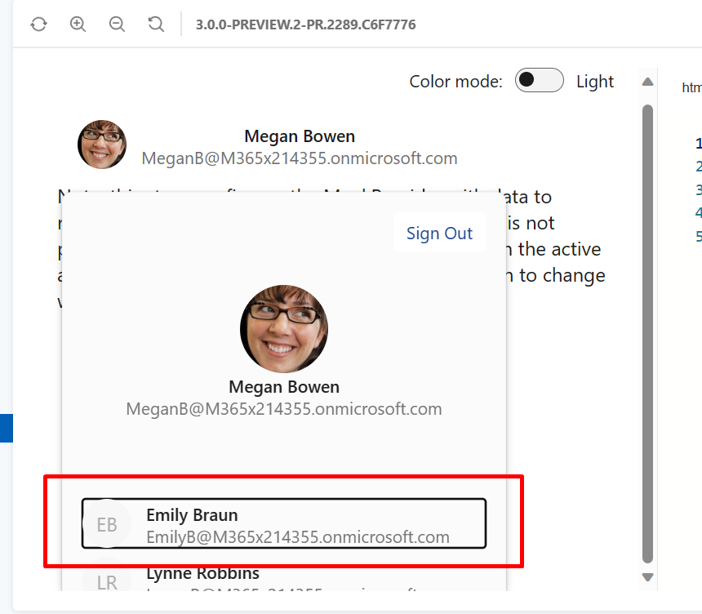Click the Sign Out button
The height and width of the screenshot is (614, 702).
439,233
